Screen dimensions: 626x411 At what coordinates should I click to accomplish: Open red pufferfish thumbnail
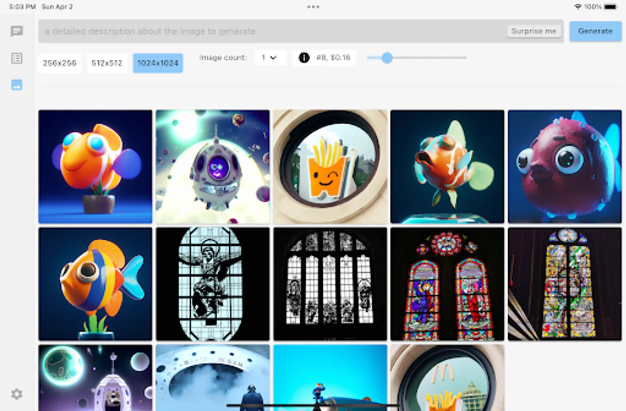[565, 167]
